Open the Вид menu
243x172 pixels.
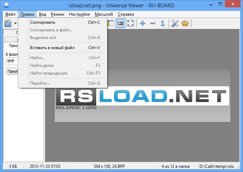click(x=43, y=14)
